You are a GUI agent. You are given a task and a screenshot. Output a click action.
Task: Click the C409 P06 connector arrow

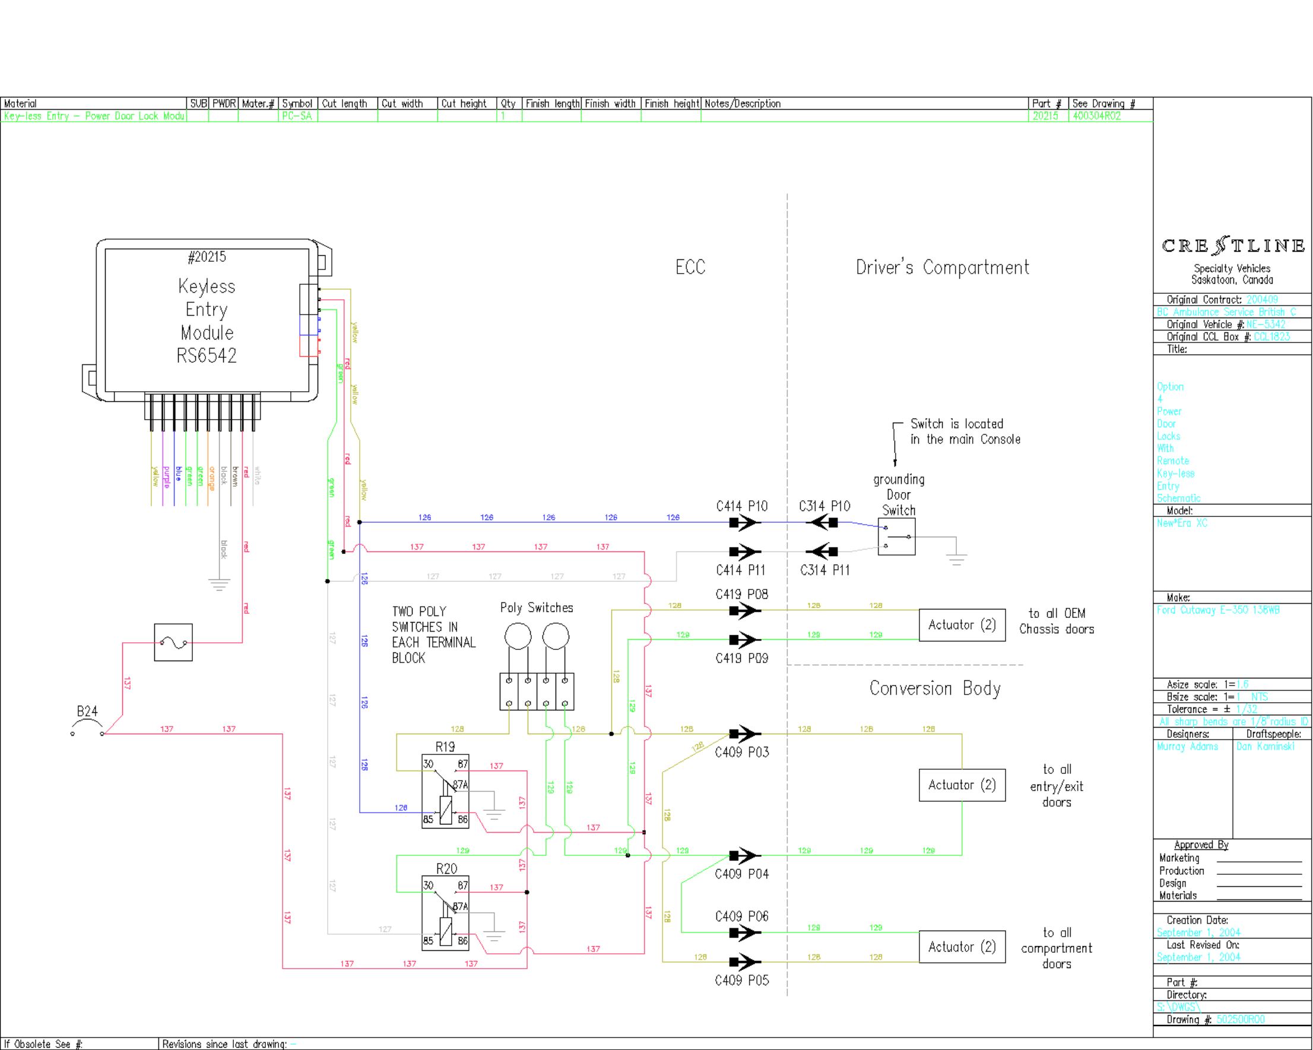coord(745,932)
